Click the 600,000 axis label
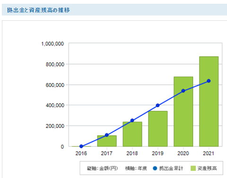Screen dimensions: 227x178 [55, 85]
